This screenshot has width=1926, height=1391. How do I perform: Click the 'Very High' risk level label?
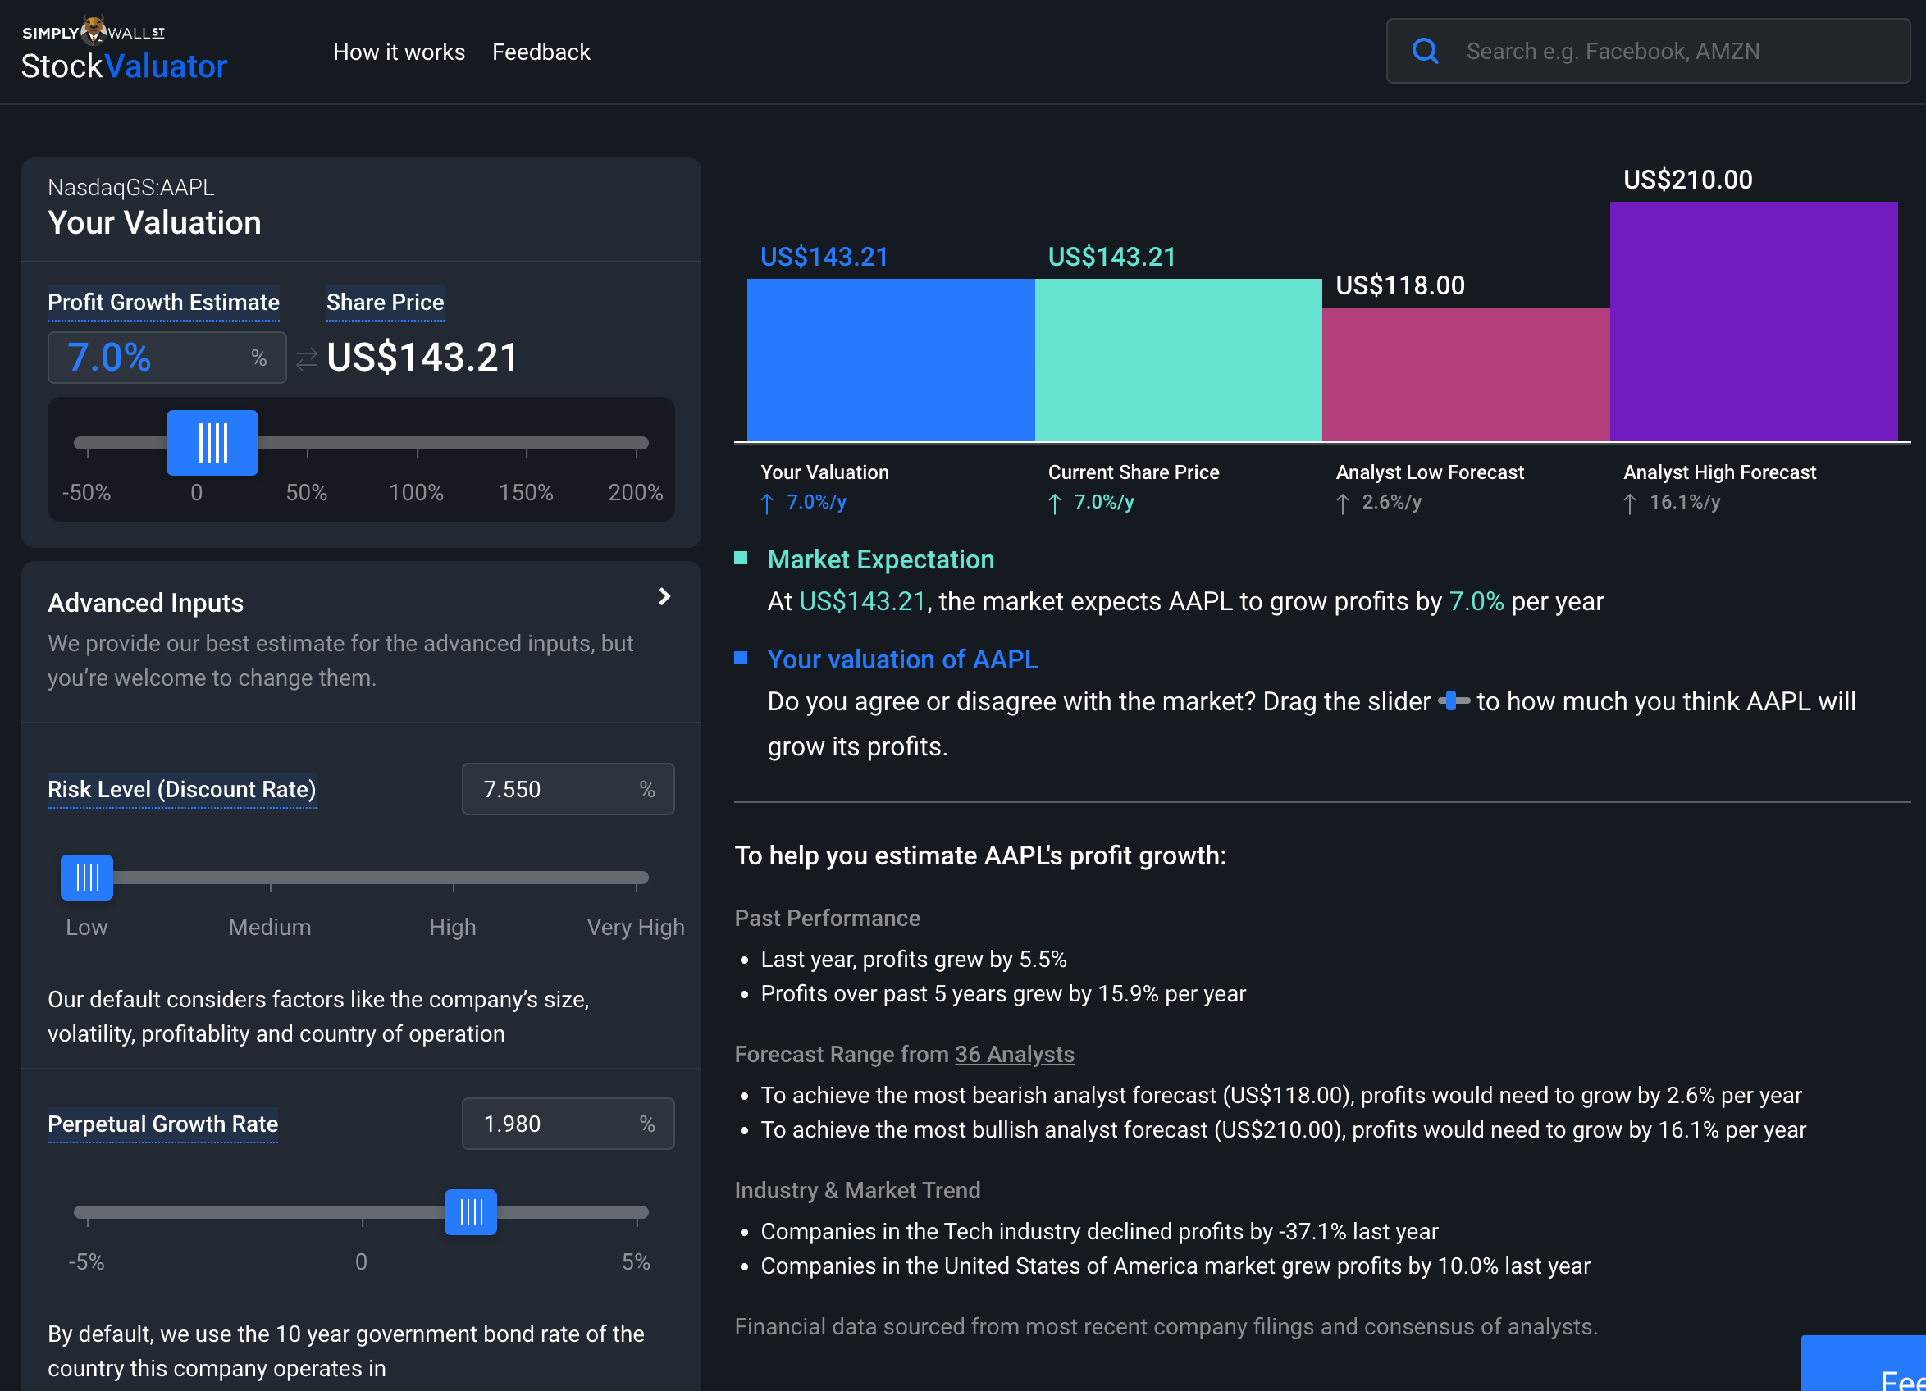coord(635,927)
